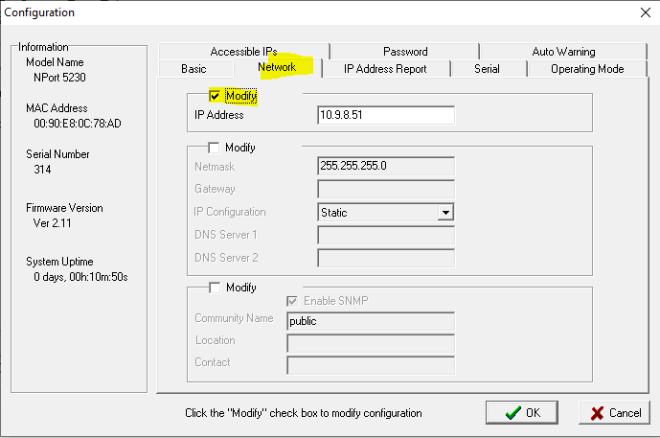The image size is (660, 438).
Task: Click the System Uptime label
Action: click(59, 262)
